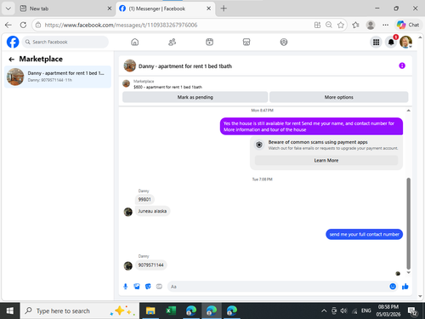The height and width of the screenshot is (319, 425).
Task: Open the $600 apartment listing link
Action: click(x=167, y=87)
